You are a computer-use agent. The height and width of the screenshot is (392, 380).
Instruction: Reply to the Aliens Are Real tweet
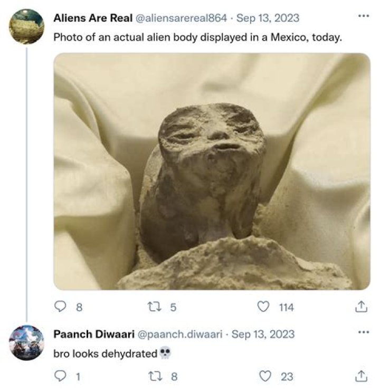60,307
